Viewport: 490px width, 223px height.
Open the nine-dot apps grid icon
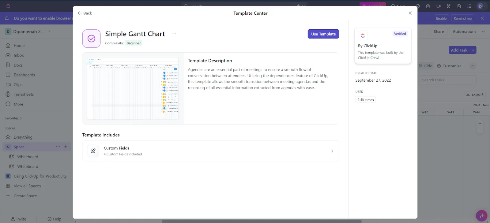click(x=469, y=6)
